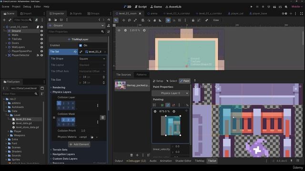Open the Groups tab
Image resolution: width=305 pixels, height=171 pixels.
point(93,14)
